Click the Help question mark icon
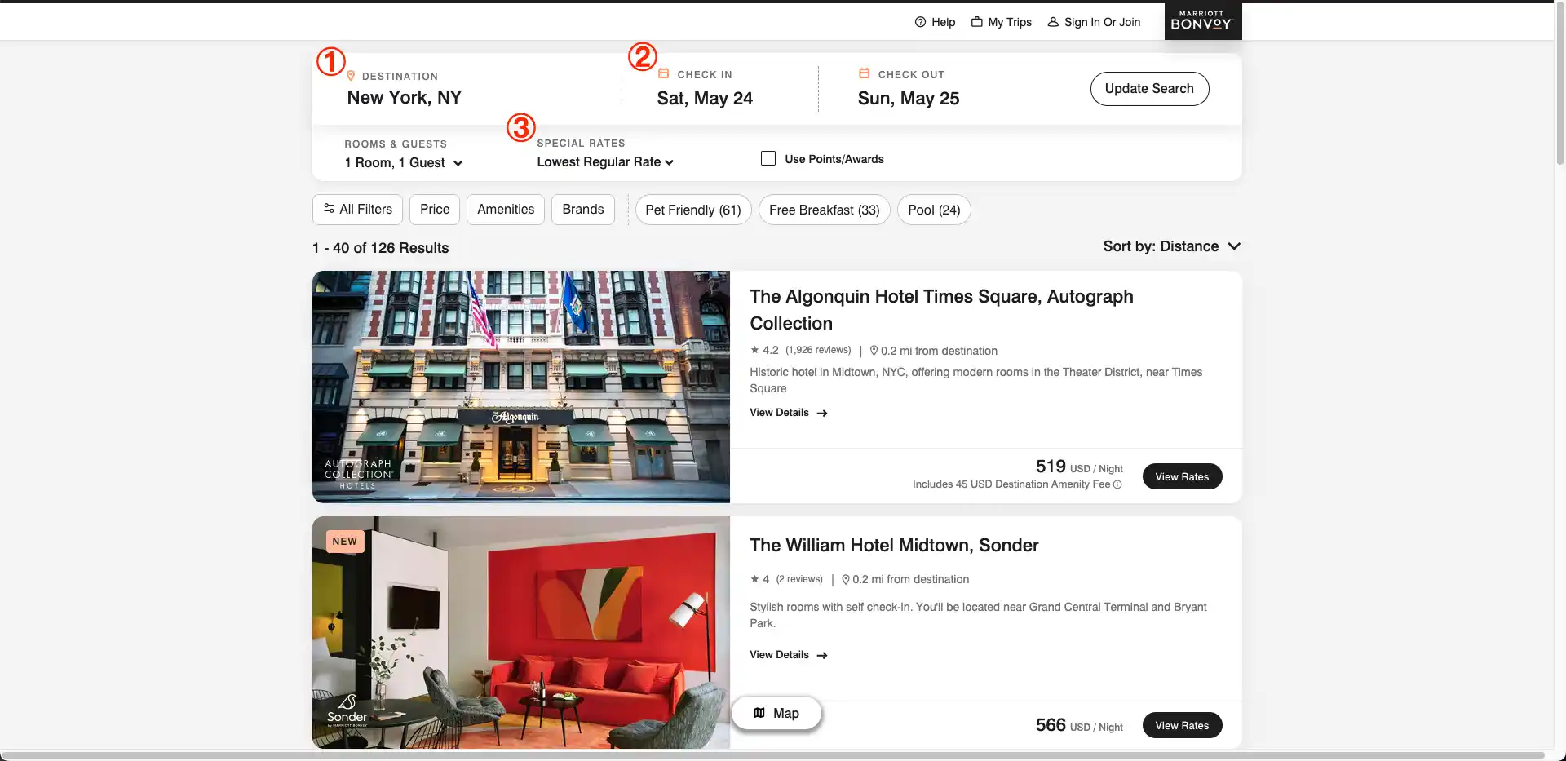The image size is (1566, 761). [x=920, y=22]
